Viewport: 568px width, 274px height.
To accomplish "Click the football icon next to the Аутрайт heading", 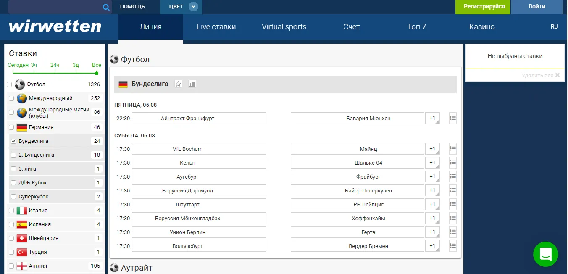I will (114, 268).
